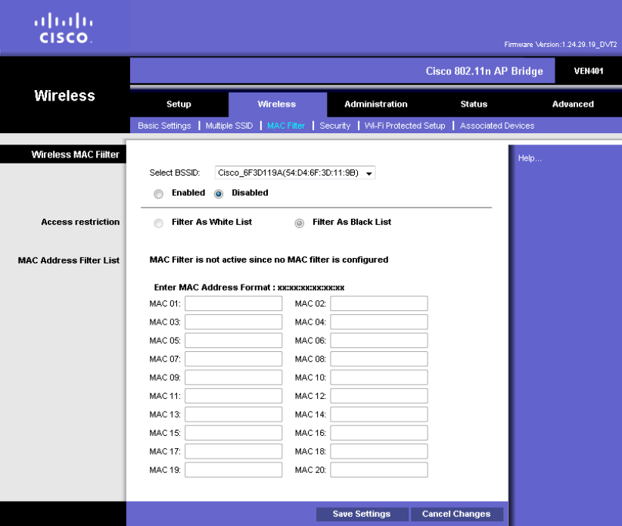Click the MAC 13 input field

pyautogui.click(x=234, y=415)
